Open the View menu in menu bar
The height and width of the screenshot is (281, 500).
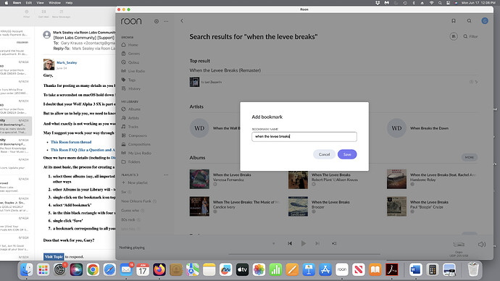click(x=40, y=3)
